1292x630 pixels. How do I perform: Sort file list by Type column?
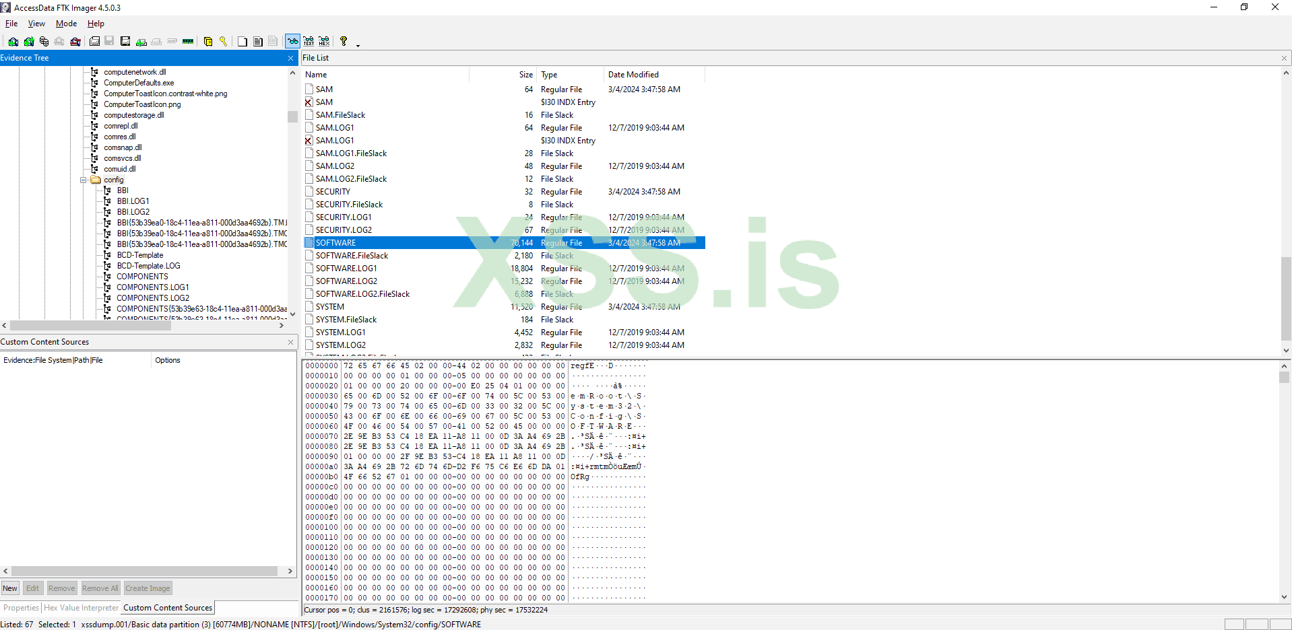click(571, 75)
